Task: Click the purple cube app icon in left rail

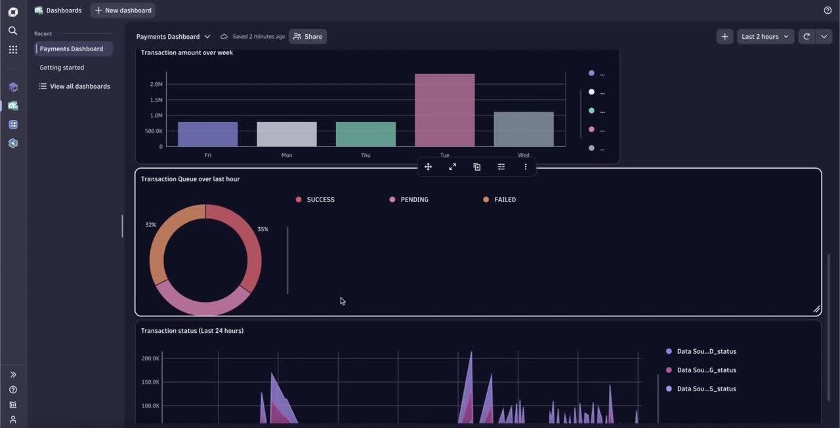Action: [12, 87]
